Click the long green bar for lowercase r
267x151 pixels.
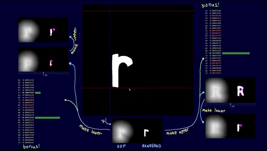tap(236, 53)
